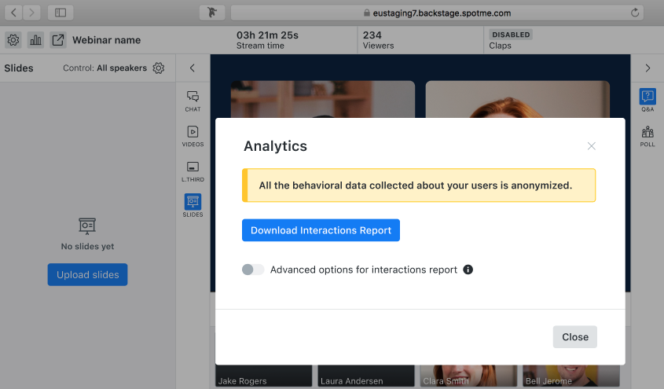Download Interactions Report
664x389 pixels.
(321, 230)
